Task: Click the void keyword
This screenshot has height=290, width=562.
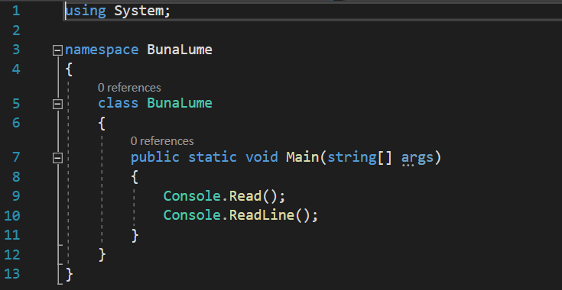Action: click(262, 157)
